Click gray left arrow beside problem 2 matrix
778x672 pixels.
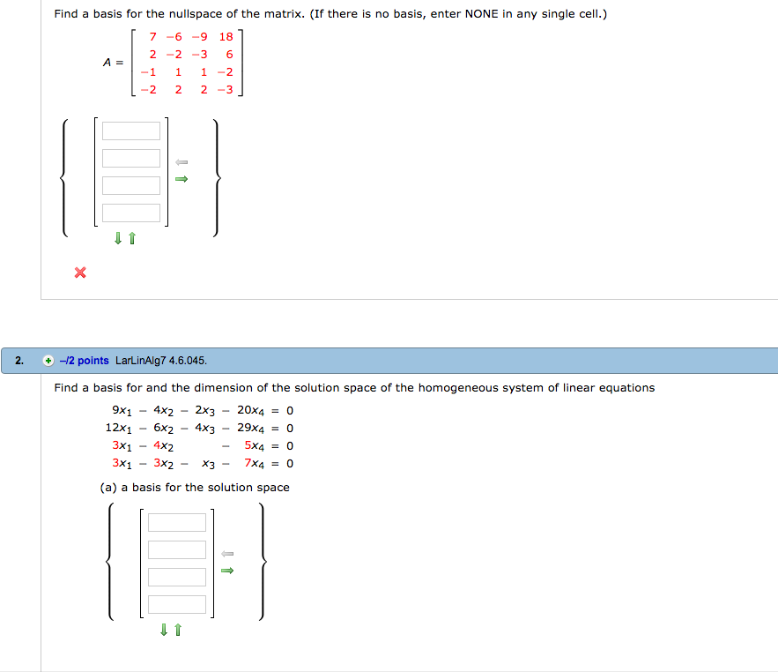pos(227,553)
